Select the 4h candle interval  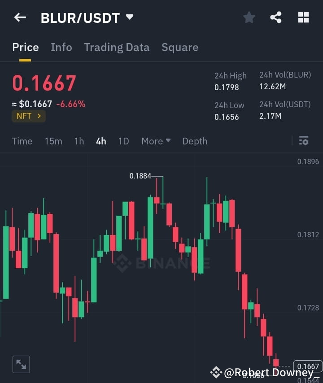coord(100,141)
